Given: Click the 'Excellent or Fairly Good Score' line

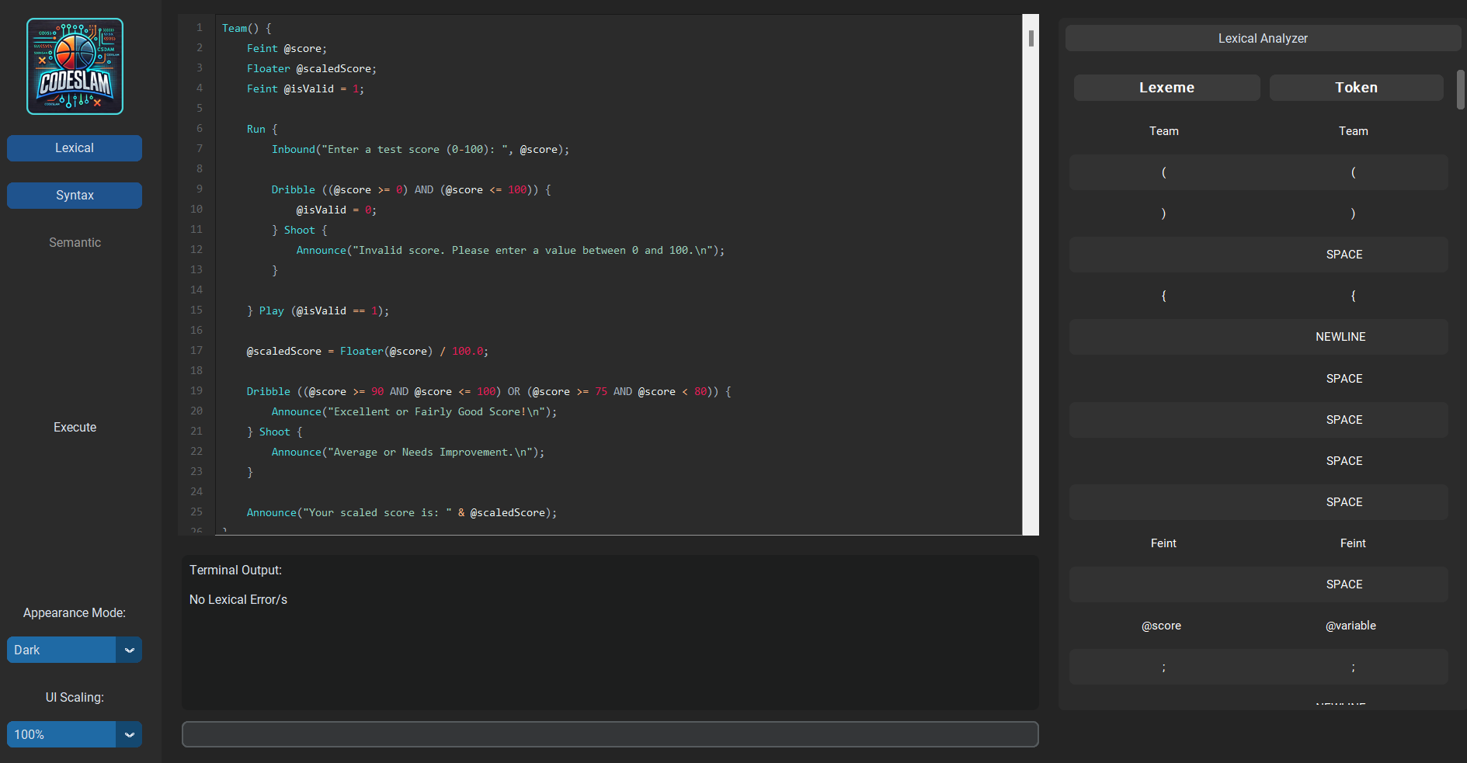Looking at the screenshot, I should (414, 411).
